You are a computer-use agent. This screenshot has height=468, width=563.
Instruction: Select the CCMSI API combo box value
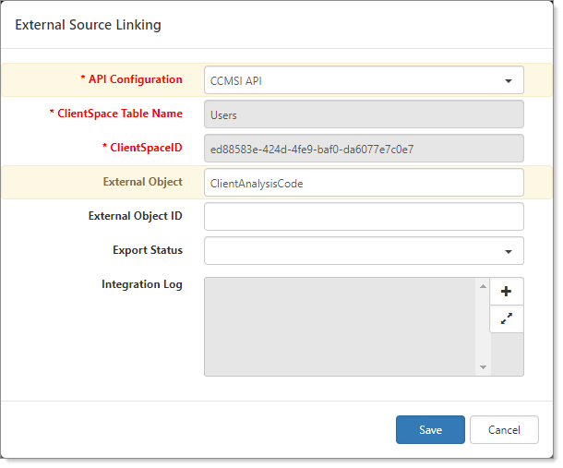pyautogui.click(x=364, y=80)
